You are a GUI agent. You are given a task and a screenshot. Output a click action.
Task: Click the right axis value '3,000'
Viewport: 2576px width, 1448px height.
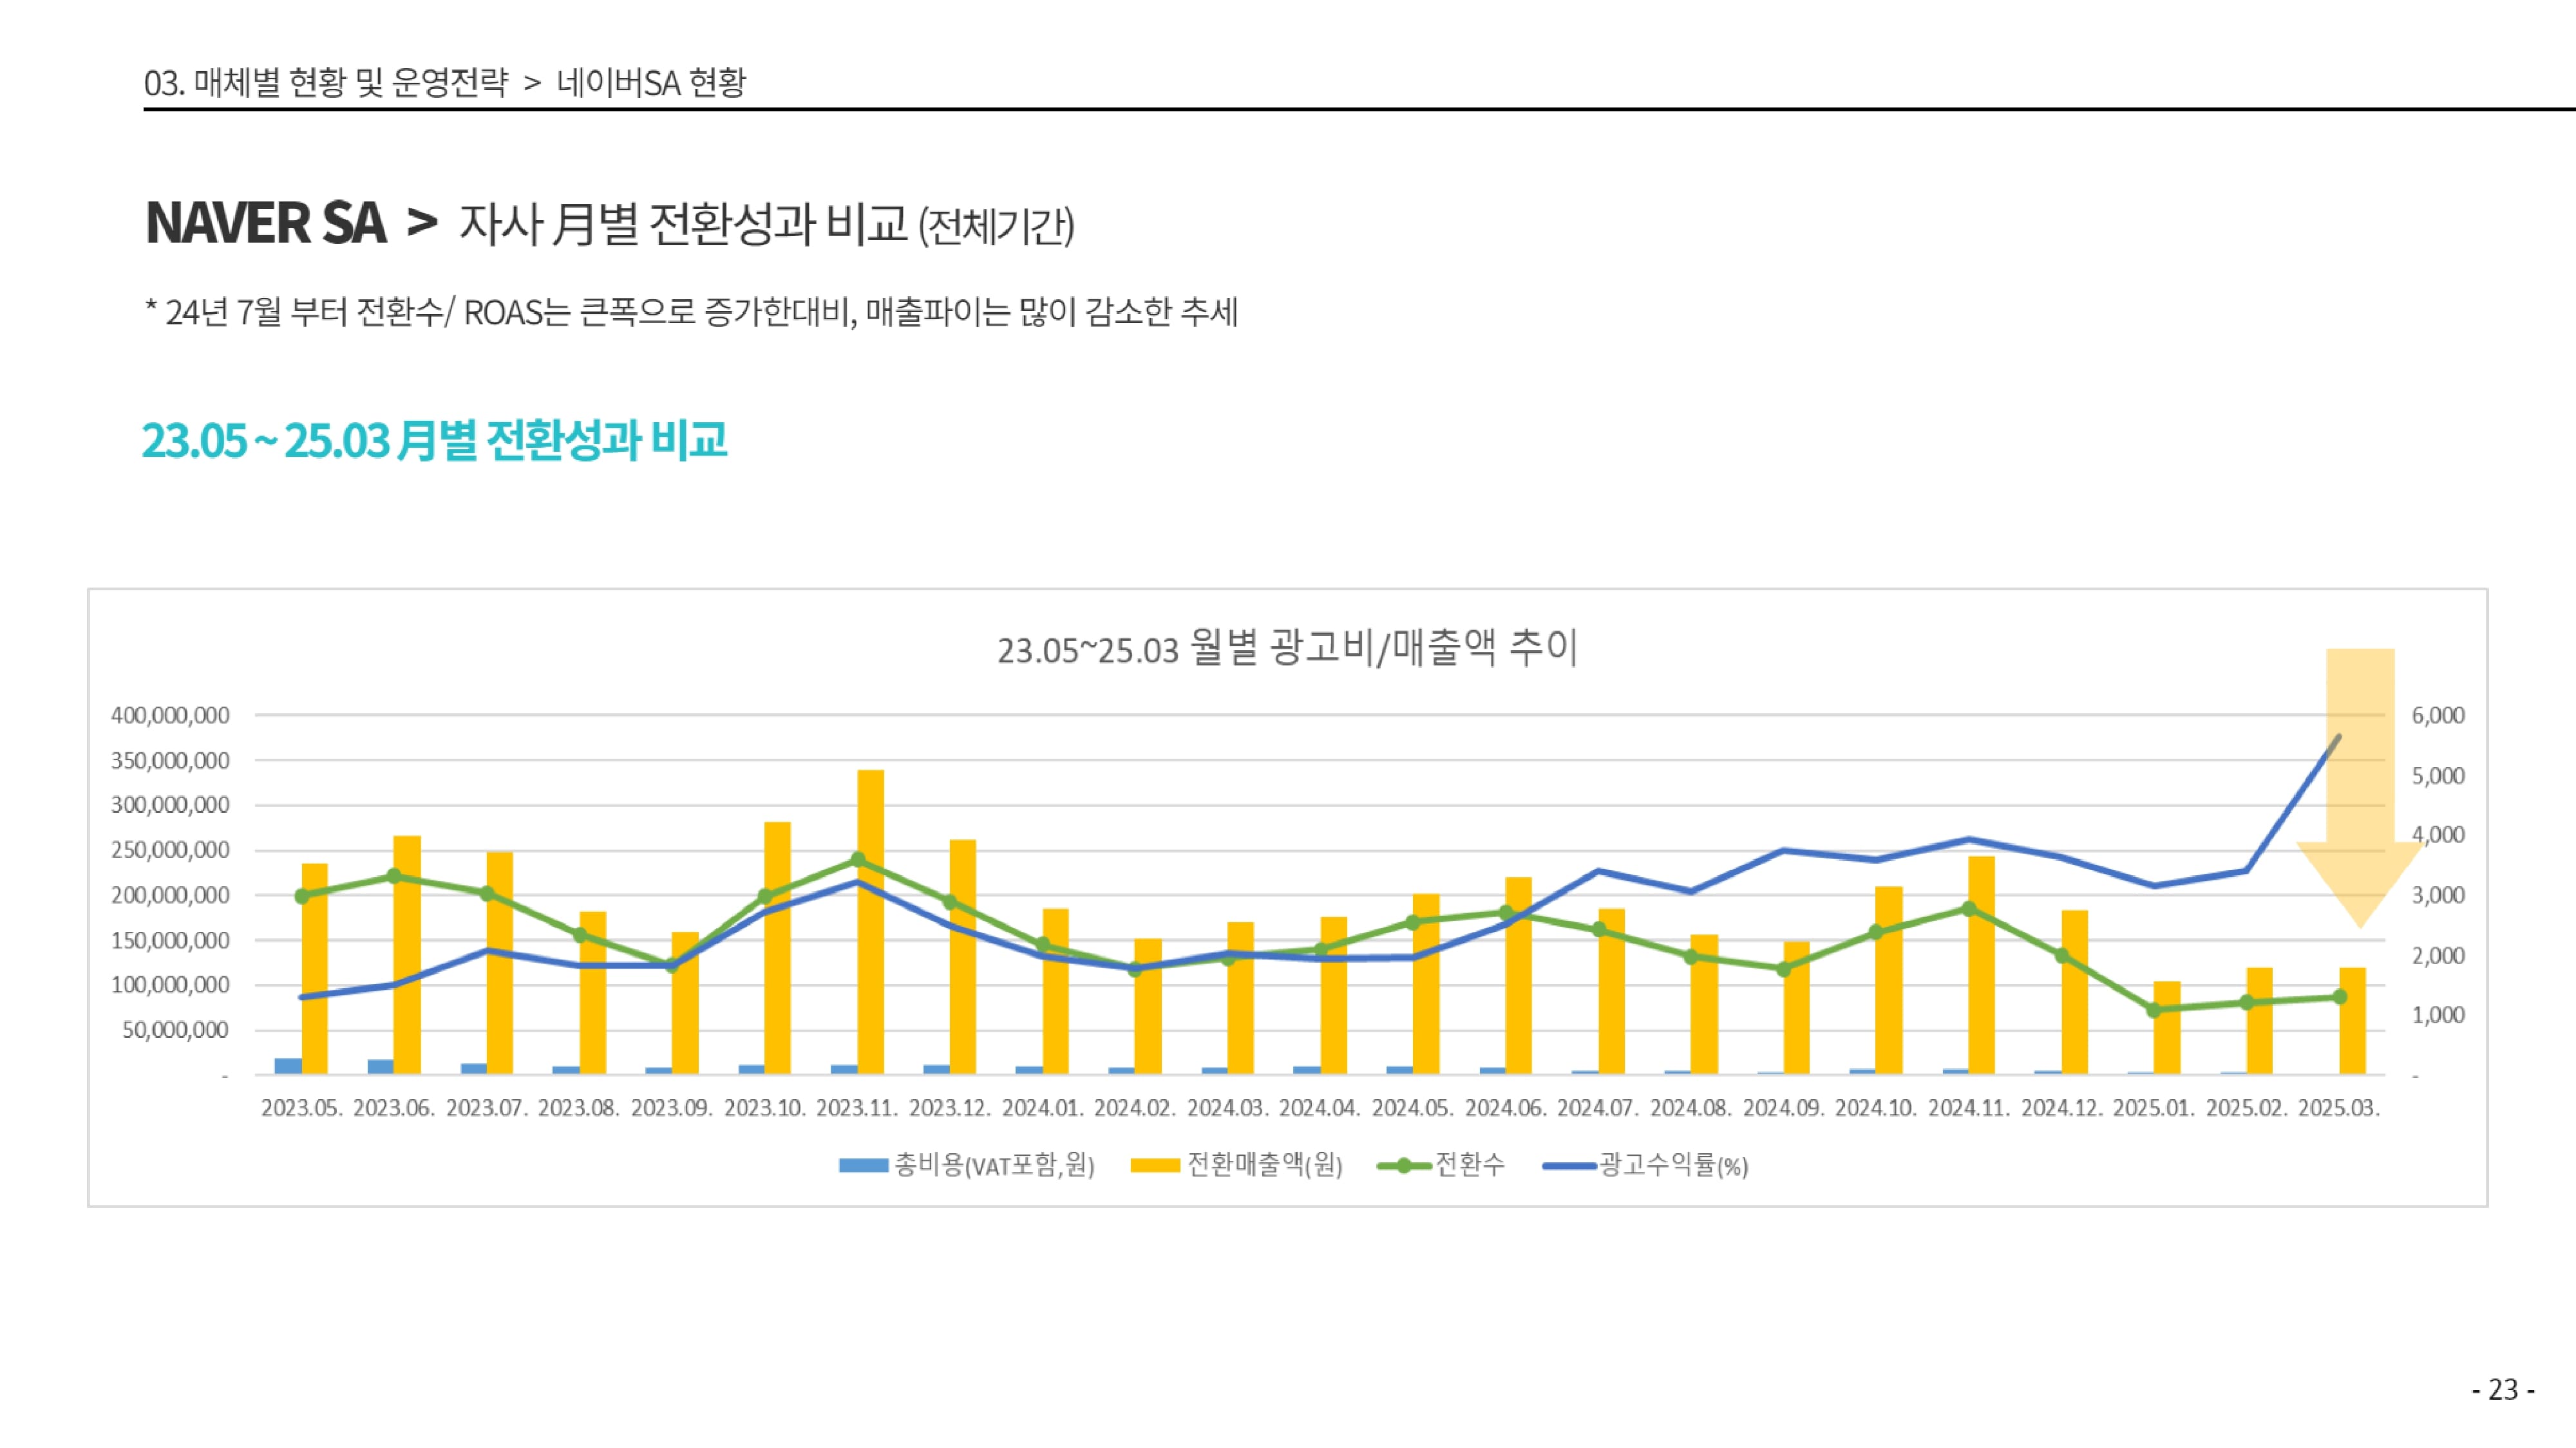coord(2438,895)
